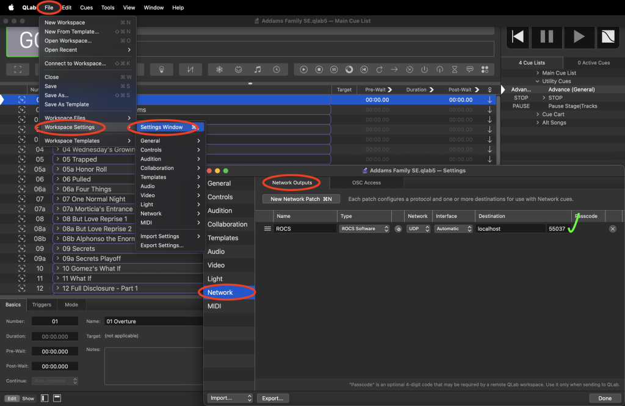Expand the Cue Cart list
Image resolution: width=625 pixels, height=406 pixels.
click(538, 114)
